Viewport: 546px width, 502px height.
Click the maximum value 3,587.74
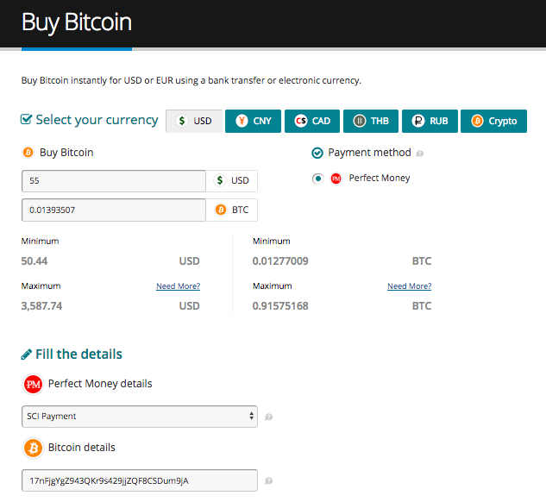[41, 306]
